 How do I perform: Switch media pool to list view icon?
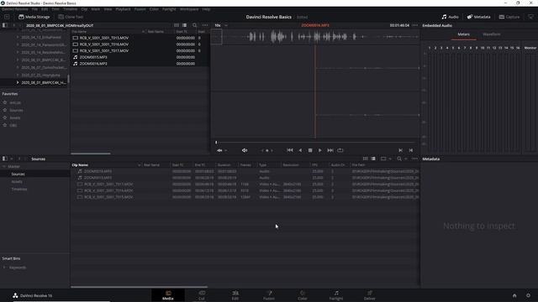coord(373,159)
